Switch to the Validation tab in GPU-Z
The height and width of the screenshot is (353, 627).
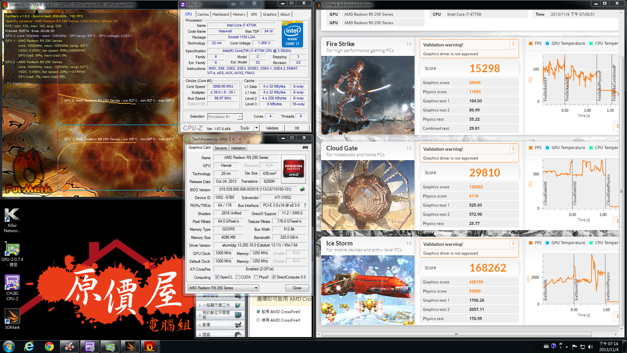click(238, 148)
